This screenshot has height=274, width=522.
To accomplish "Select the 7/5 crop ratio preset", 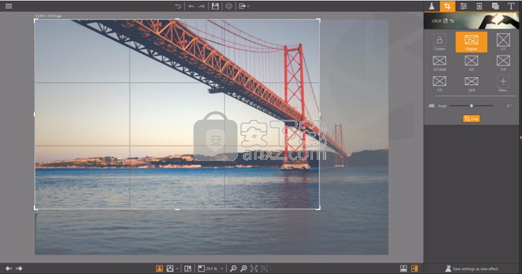I will click(439, 84).
